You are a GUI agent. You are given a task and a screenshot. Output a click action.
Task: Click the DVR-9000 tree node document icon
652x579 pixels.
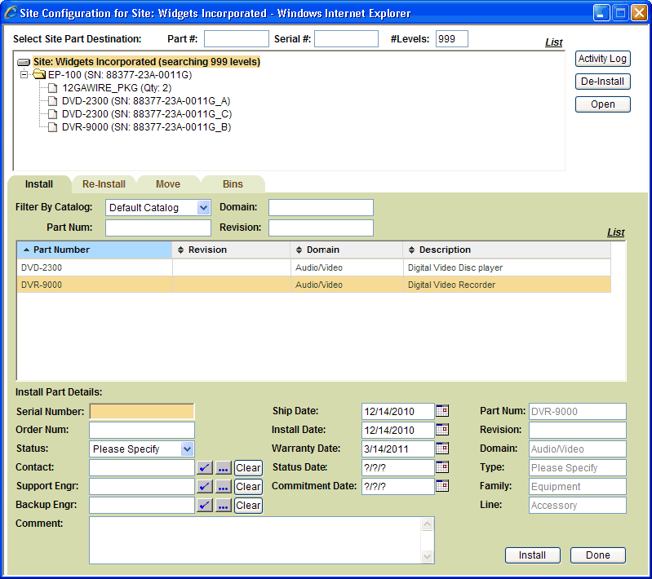52,126
